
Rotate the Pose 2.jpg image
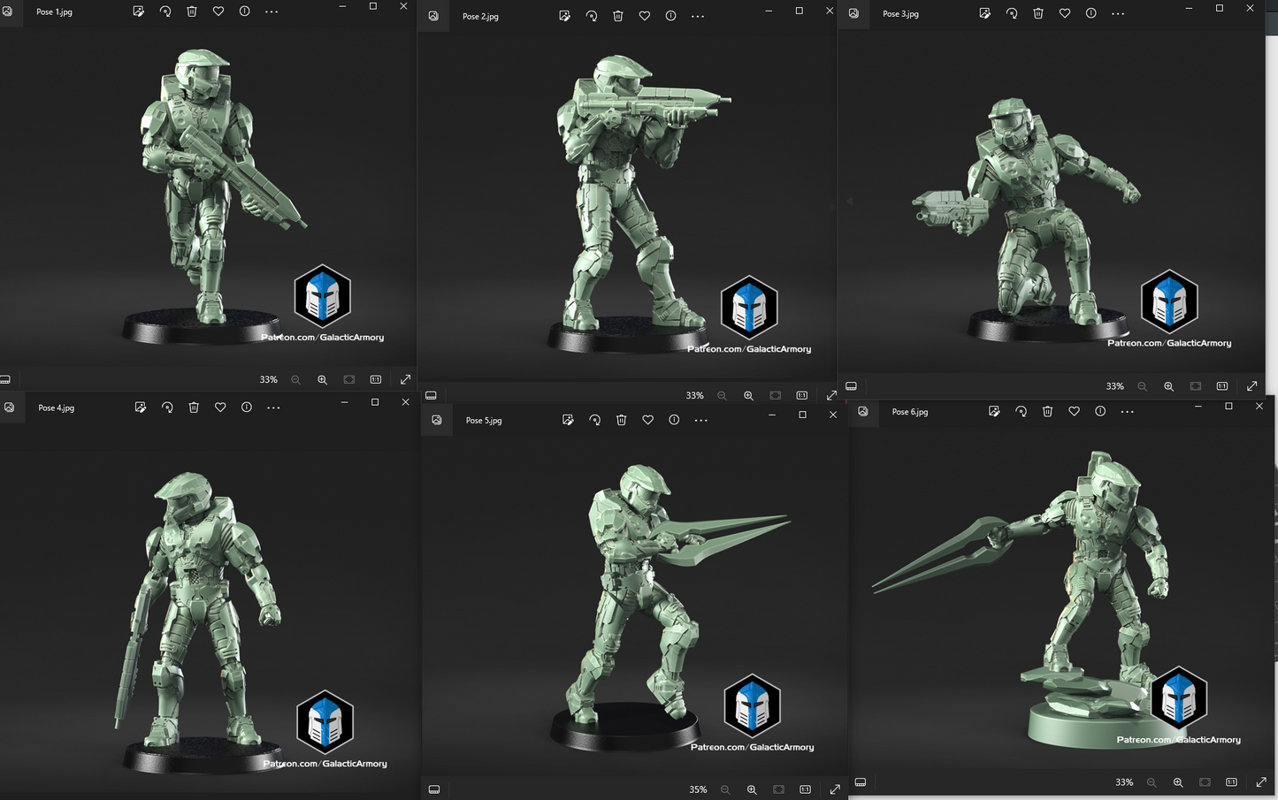pyautogui.click(x=591, y=16)
